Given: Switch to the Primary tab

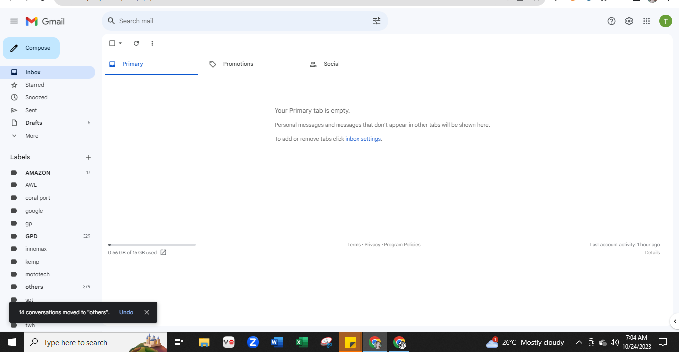Looking at the screenshot, I should (x=152, y=64).
